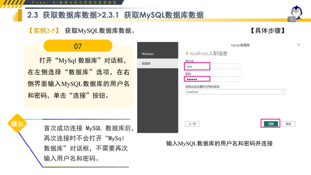This screenshot has width=311, height=175.
Task: Click the MySql 数据库 dialog title
Action: point(240,45)
